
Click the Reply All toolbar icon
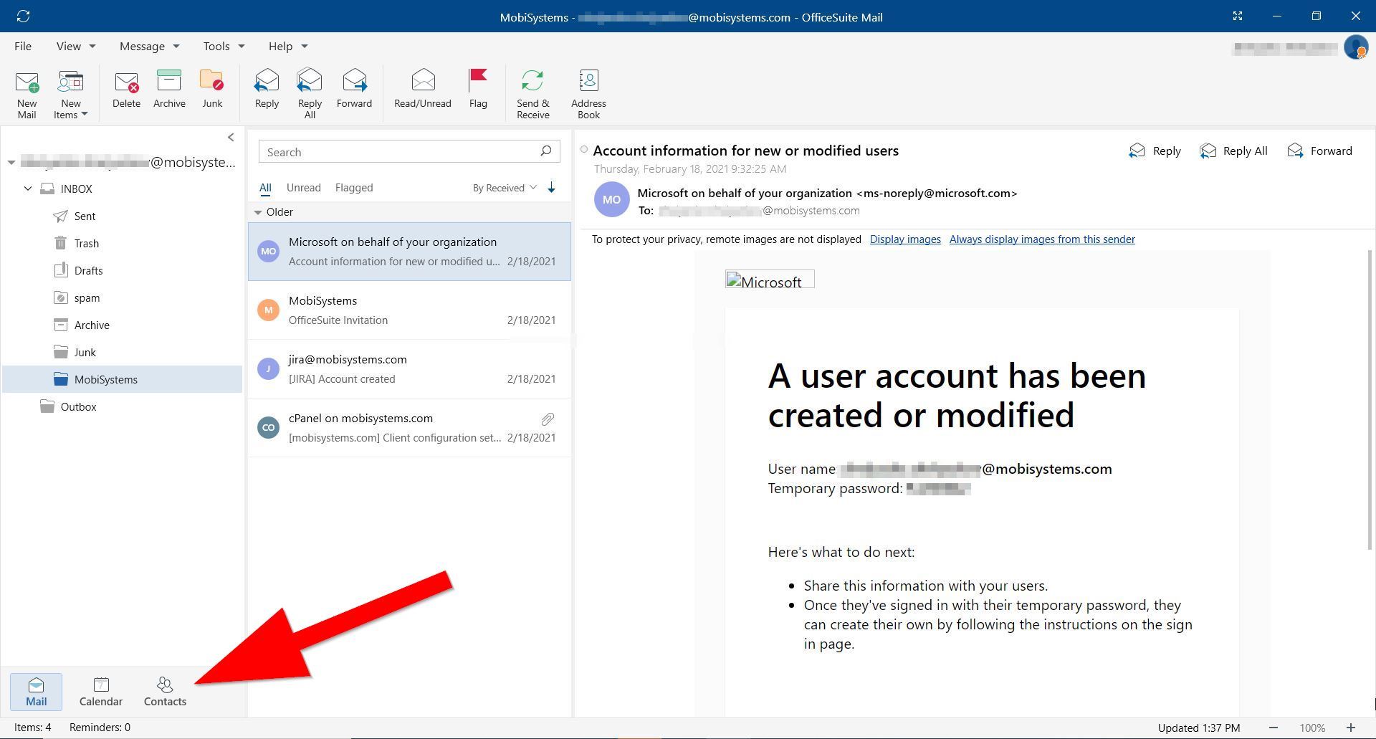coord(309,92)
